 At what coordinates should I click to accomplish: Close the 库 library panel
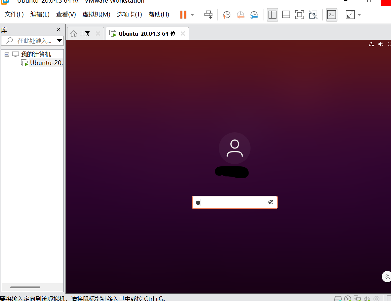pos(59,30)
